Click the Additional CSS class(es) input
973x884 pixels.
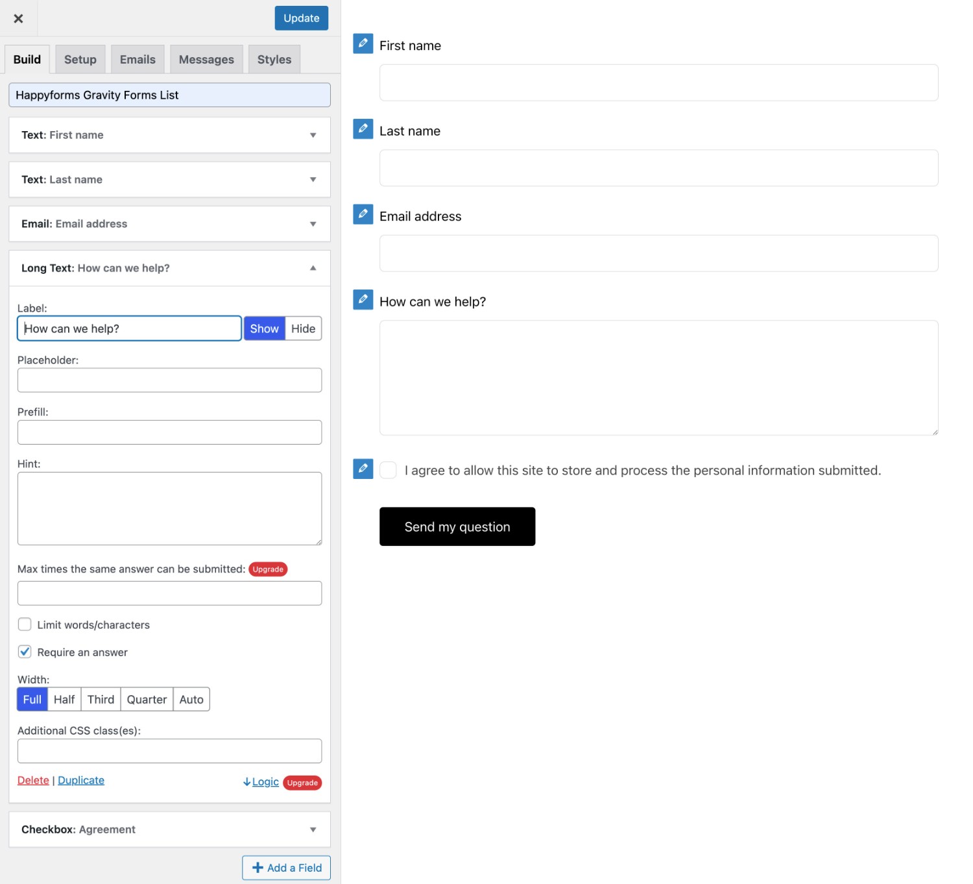169,751
